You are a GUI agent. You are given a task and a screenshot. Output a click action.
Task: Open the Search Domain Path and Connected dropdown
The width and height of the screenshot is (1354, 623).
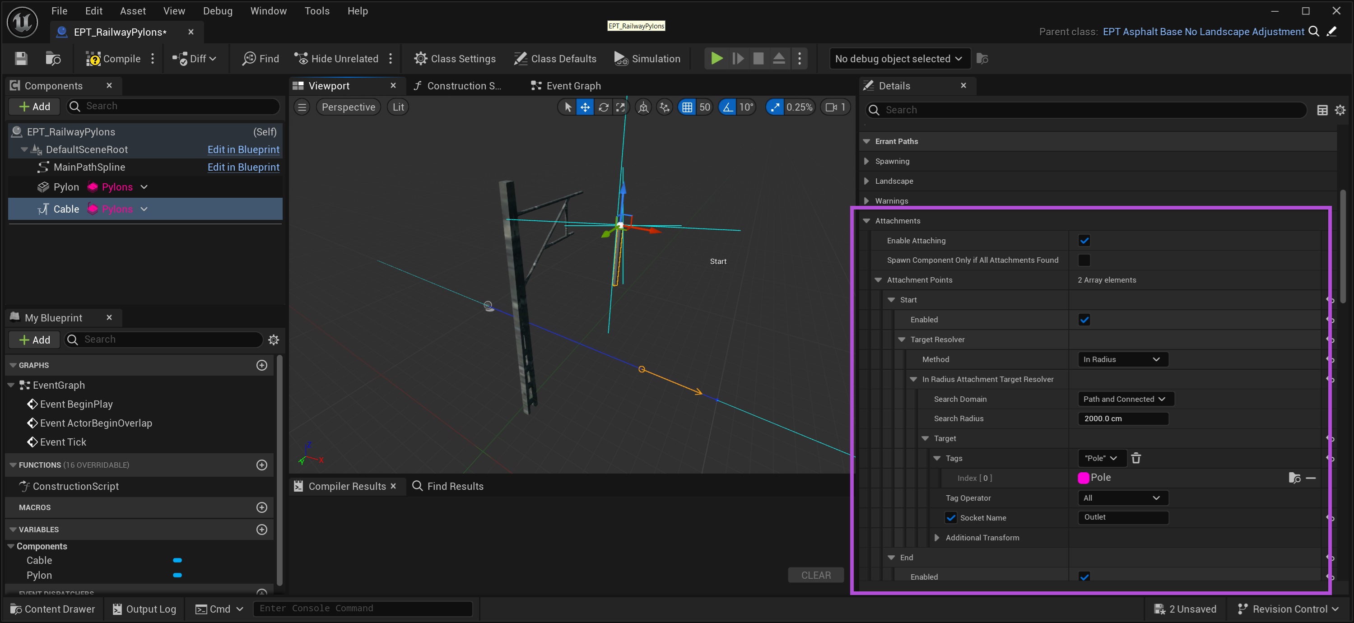tap(1124, 399)
